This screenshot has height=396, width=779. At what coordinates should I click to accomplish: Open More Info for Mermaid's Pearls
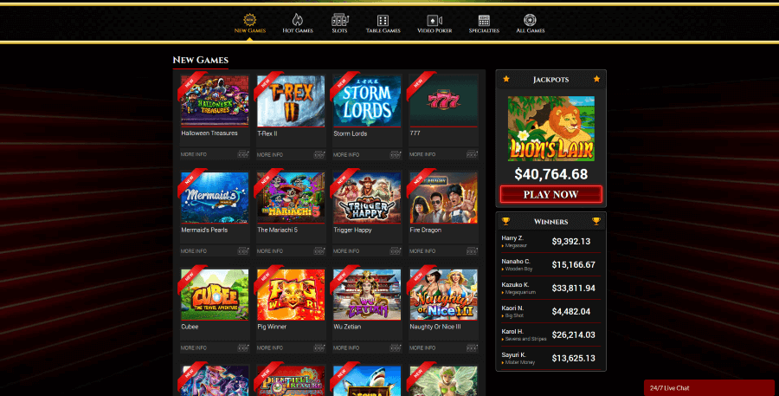(x=194, y=251)
